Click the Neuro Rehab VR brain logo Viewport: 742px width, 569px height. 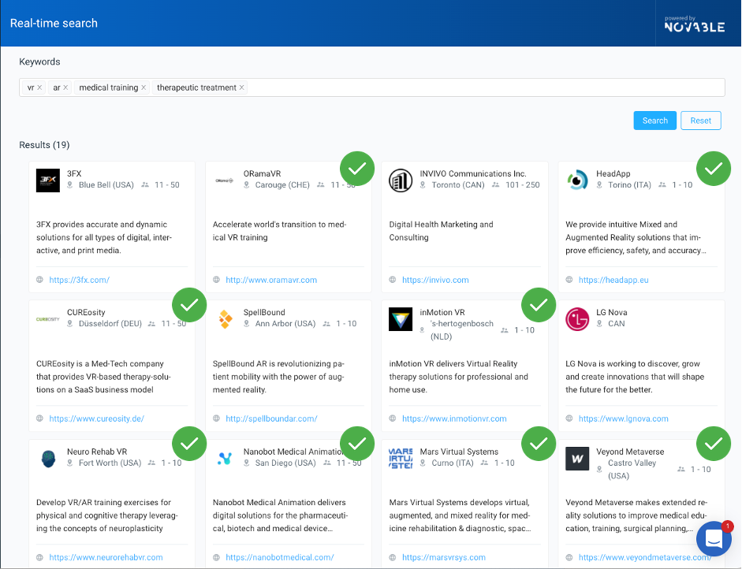tap(48, 459)
